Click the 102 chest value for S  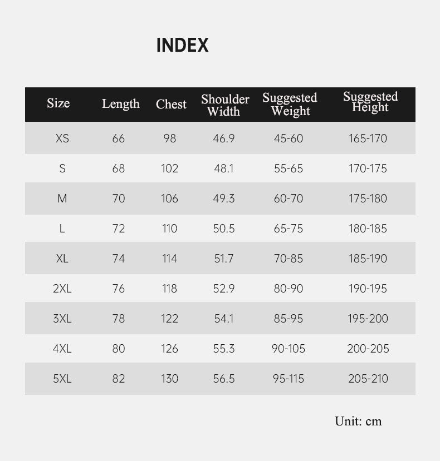pyautogui.click(x=170, y=168)
